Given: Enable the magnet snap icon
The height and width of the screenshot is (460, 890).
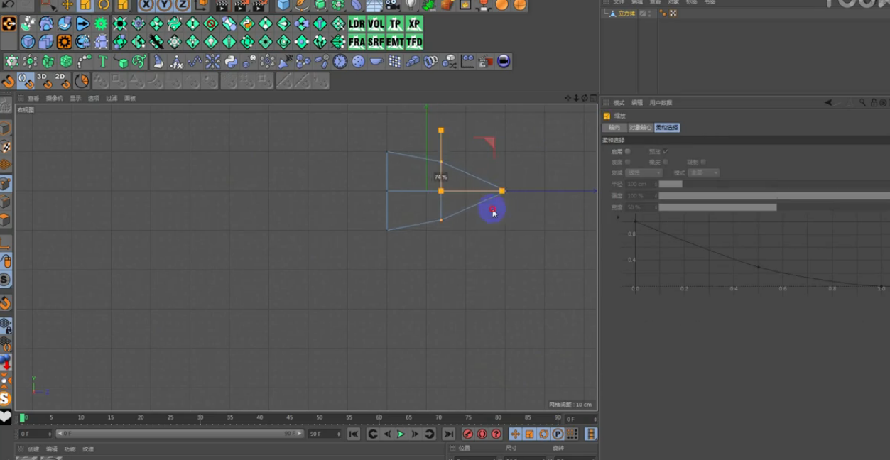Looking at the screenshot, I should click(x=8, y=82).
